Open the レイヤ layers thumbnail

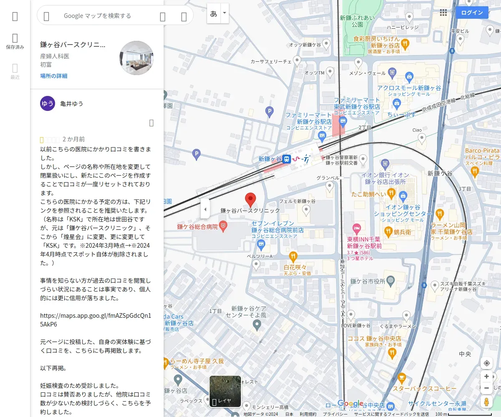[x=225, y=392]
